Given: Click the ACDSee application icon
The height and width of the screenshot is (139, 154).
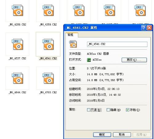Looking at the screenshot, I should (89, 60).
